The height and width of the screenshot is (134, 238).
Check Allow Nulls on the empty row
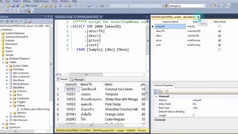219,50
